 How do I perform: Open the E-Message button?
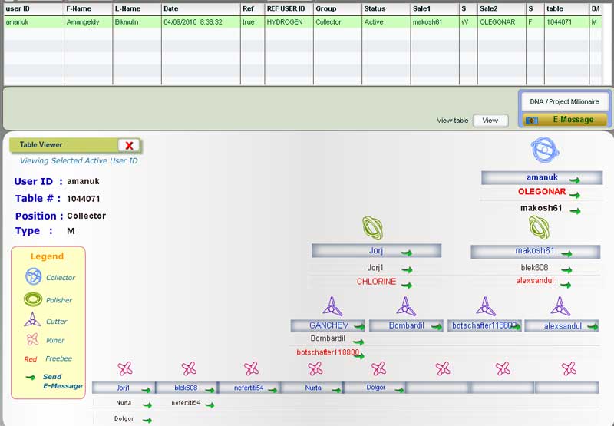565,120
